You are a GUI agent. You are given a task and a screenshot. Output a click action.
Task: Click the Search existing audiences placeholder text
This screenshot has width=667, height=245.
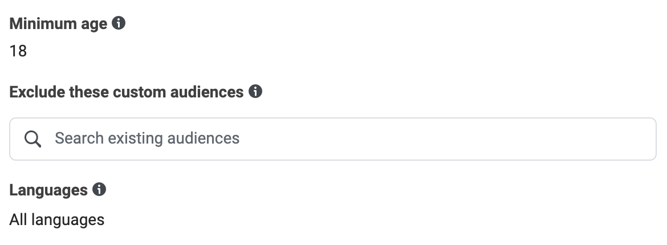pos(147,138)
